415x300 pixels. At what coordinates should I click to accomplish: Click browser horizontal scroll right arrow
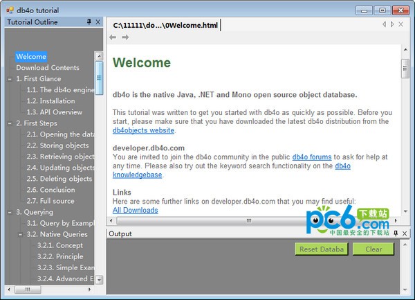point(396,220)
